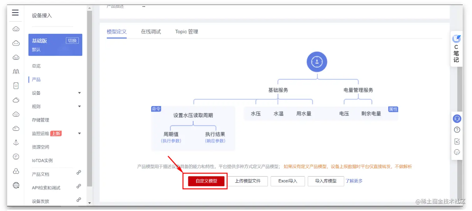Click the pyramid-shaped sidebar icon
This screenshot has width=472, height=211.
coord(16,142)
